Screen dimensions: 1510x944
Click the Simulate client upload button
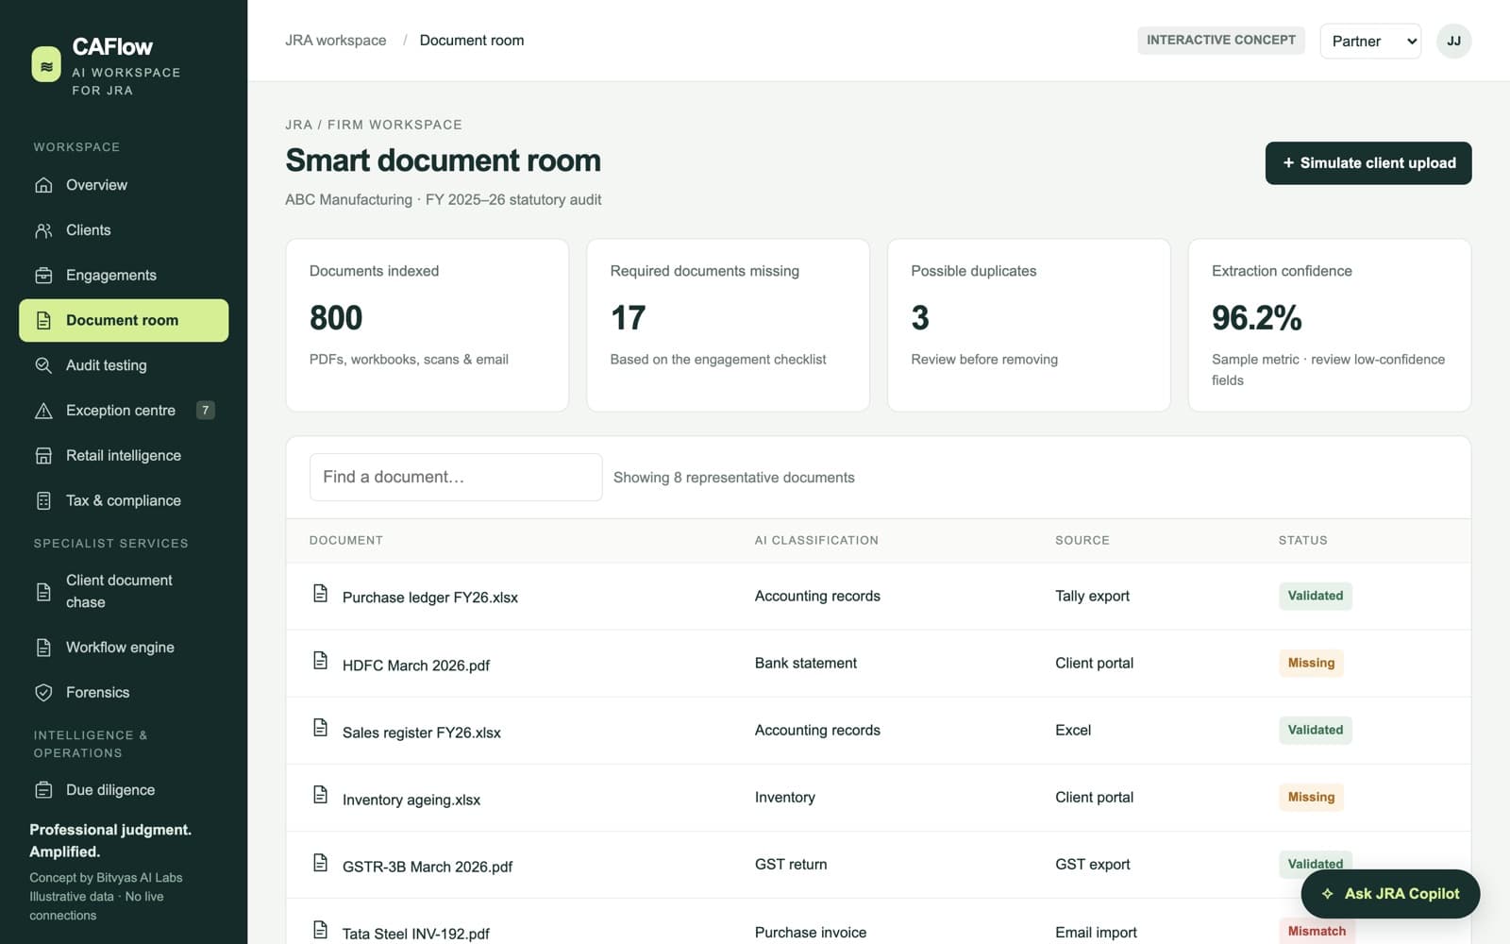(1368, 163)
